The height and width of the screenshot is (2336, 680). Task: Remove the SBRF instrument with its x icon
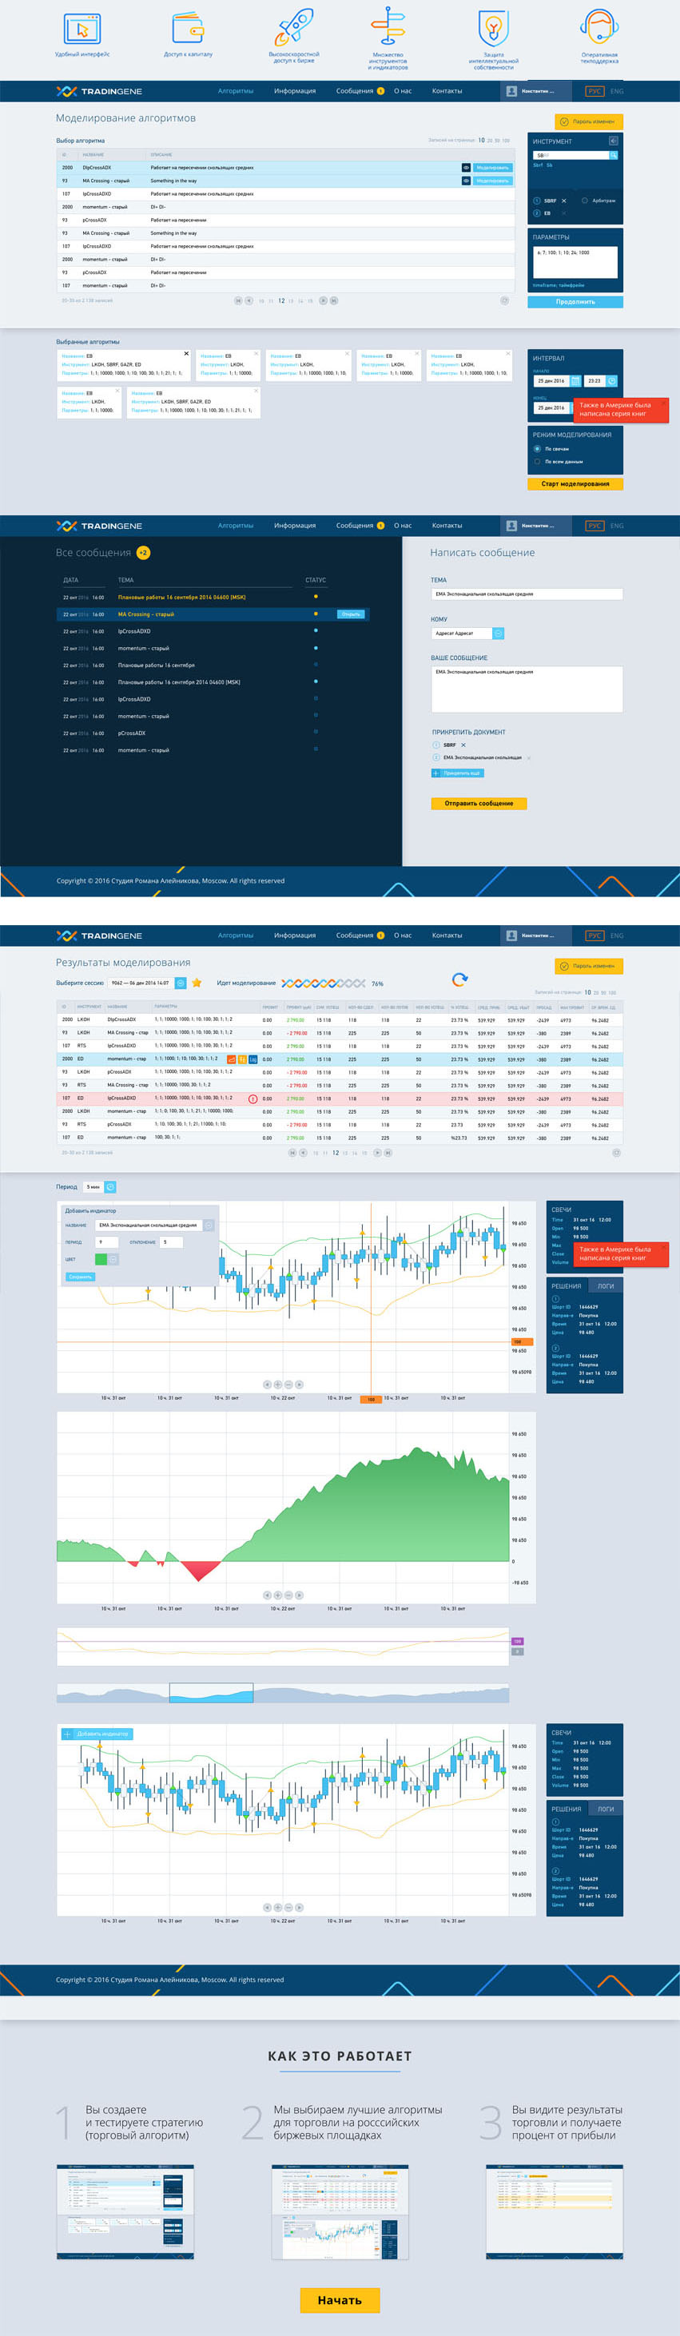click(x=564, y=201)
